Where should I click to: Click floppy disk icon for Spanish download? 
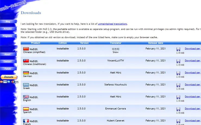point(178,109)
